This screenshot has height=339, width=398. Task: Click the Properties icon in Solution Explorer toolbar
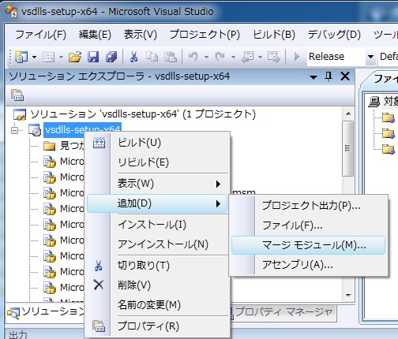pos(17,95)
